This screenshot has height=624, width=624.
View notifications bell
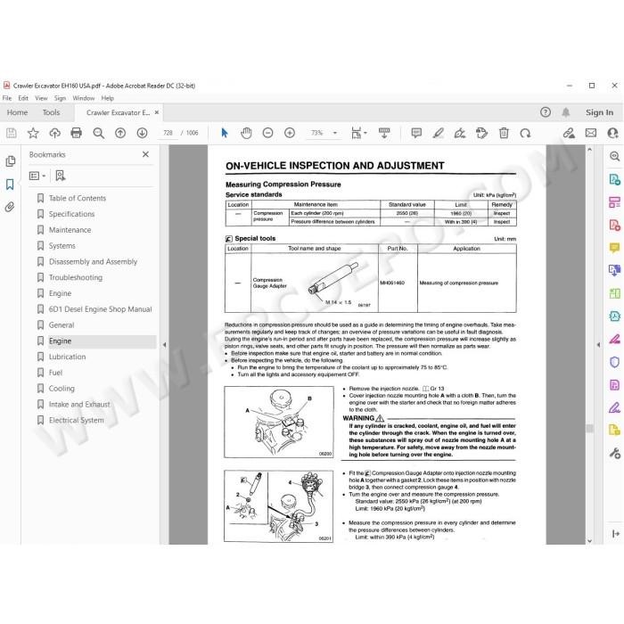tap(565, 112)
